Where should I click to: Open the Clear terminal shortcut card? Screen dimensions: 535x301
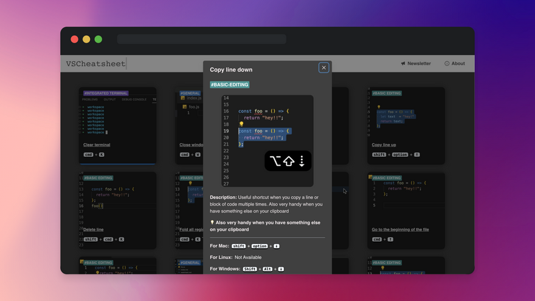click(x=97, y=144)
